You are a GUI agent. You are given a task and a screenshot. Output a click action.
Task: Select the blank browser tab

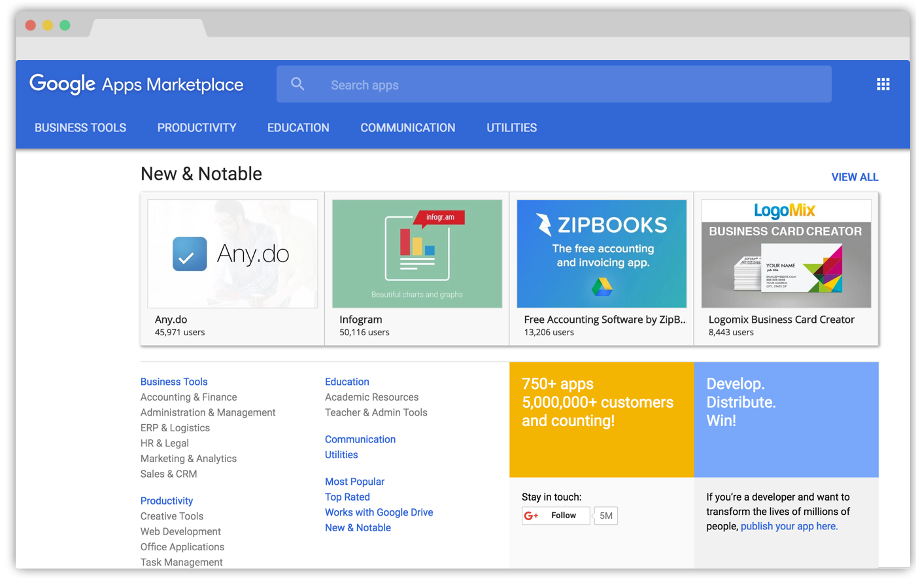(148, 28)
